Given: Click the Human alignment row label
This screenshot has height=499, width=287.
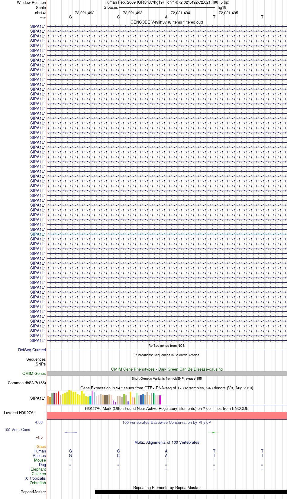Looking at the screenshot, I should tap(40, 451).
